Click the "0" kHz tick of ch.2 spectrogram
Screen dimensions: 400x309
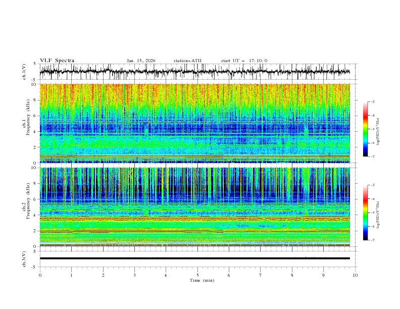click(36, 246)
